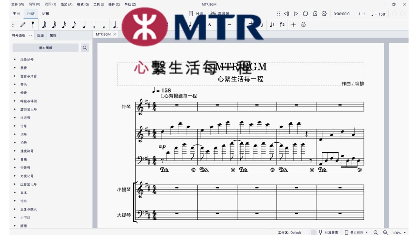Click the 作曲 / 编排 composer text
This screenshot has width=418, height=235.
(353, 84)
